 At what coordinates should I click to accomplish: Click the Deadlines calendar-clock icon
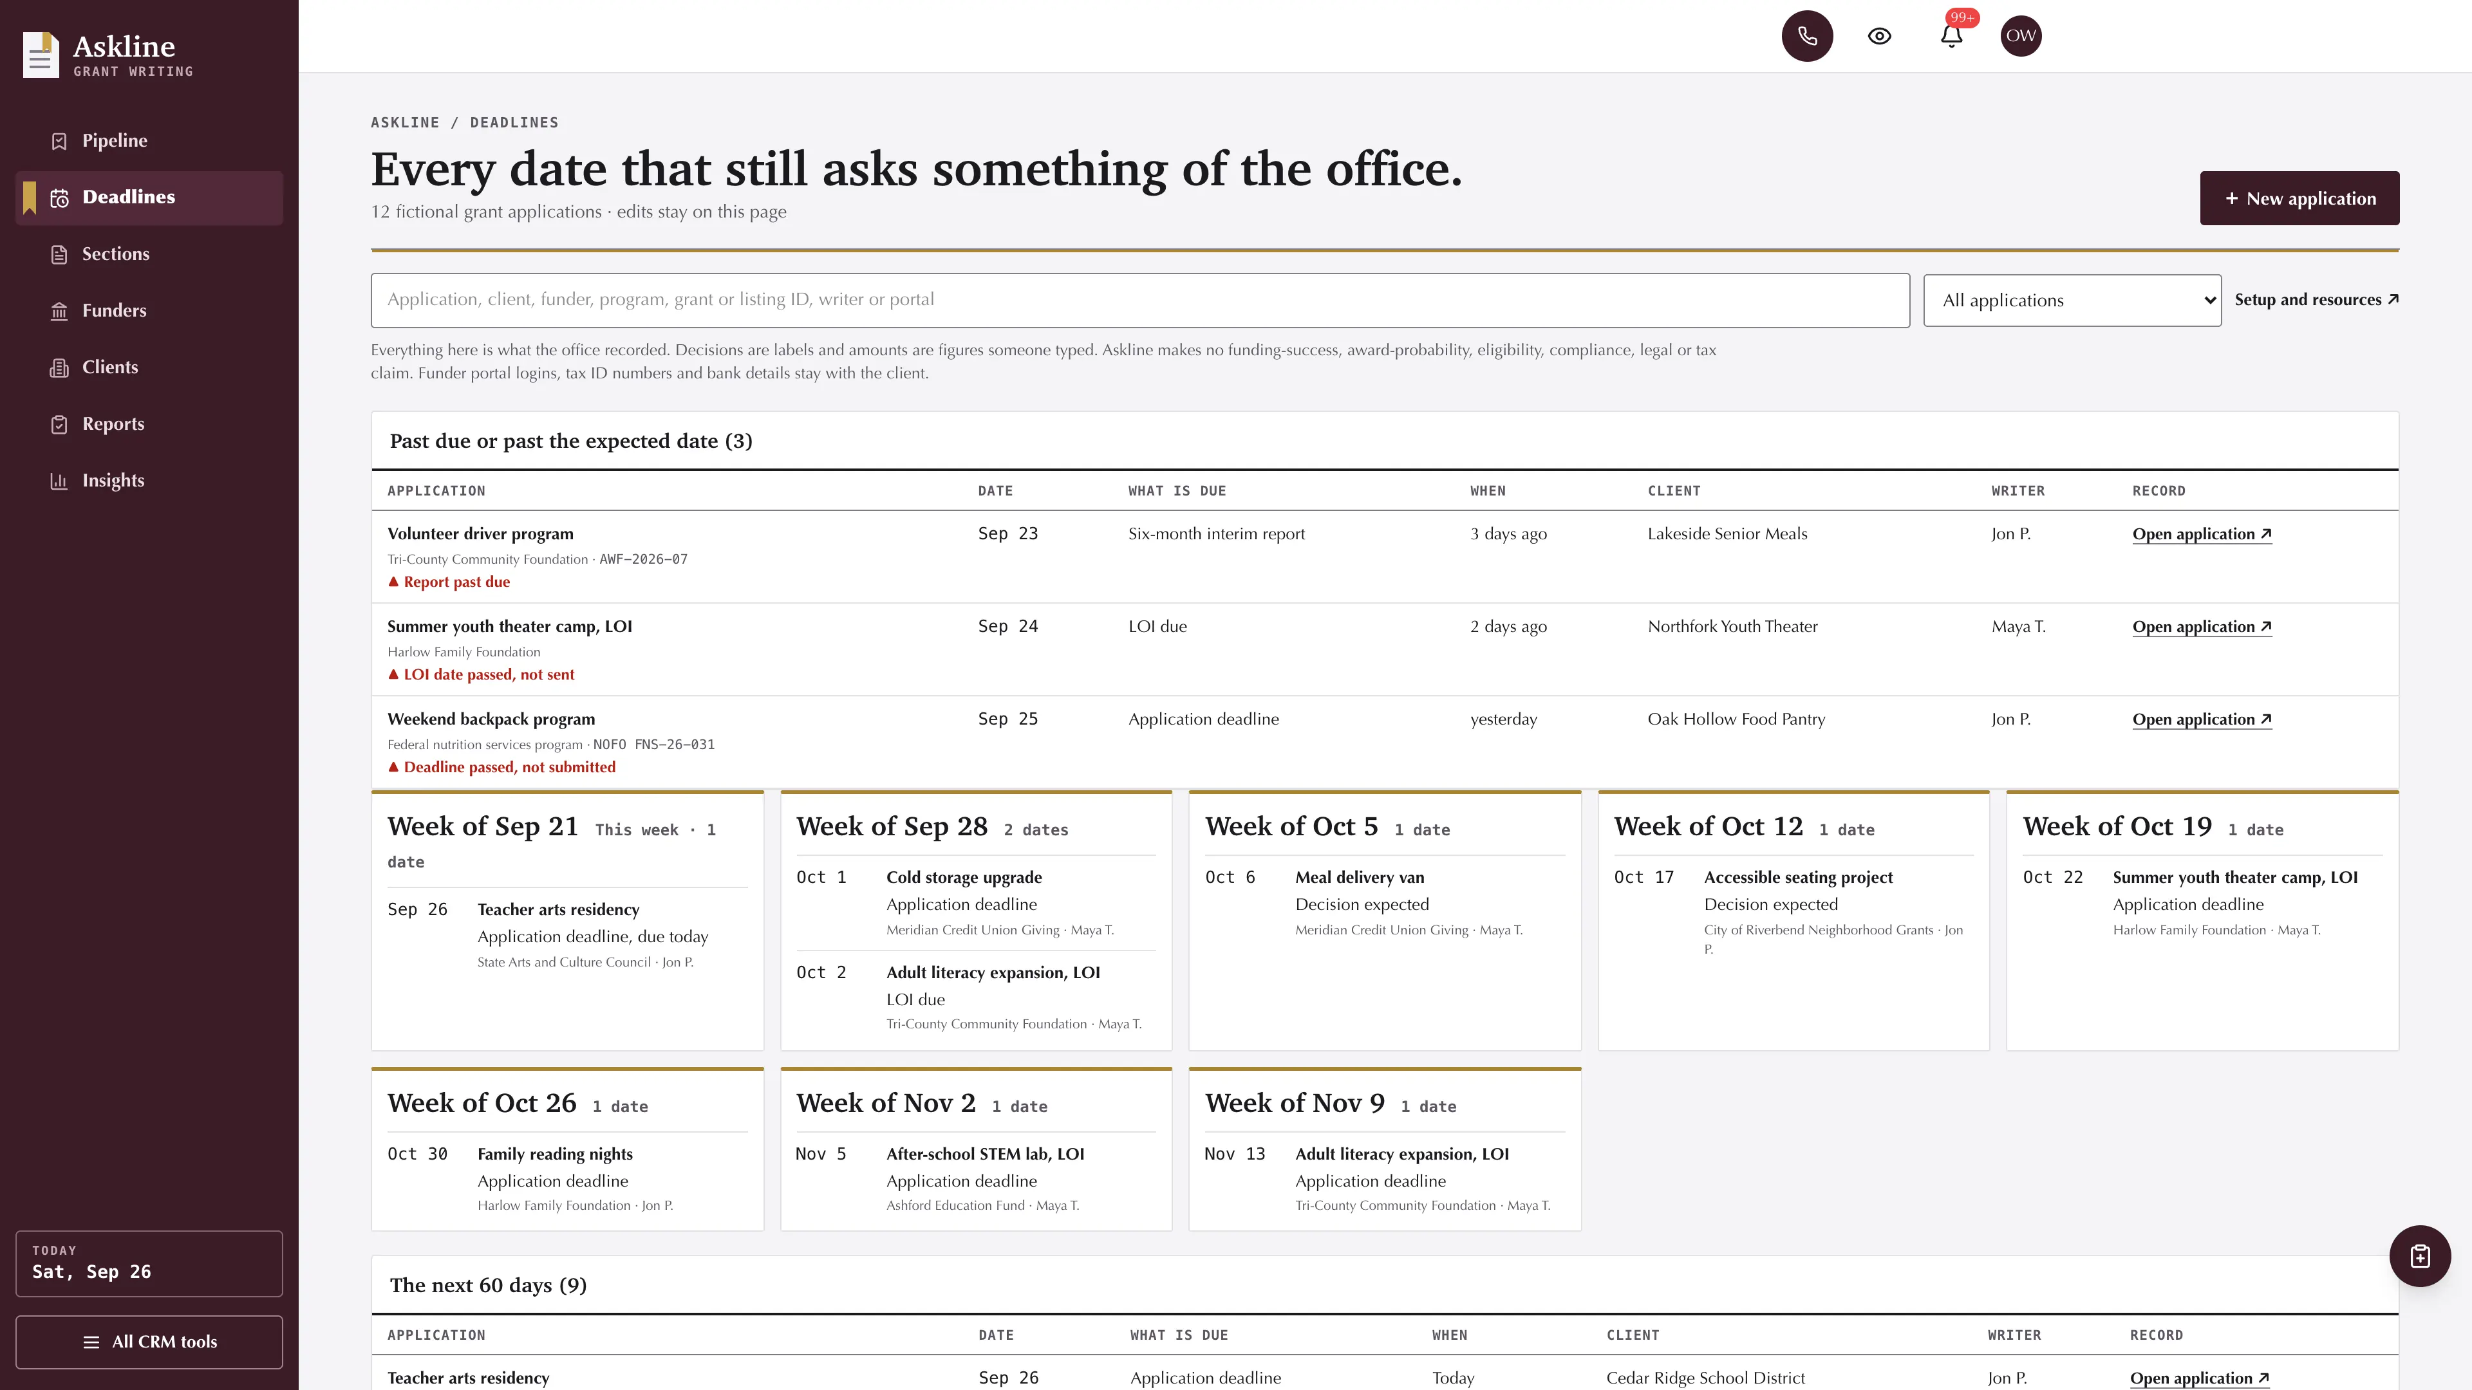pyautogui.click(x=59, y=198)
